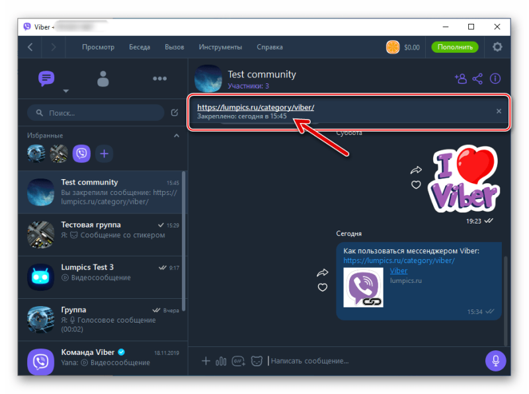Viewport: 529px width, 394px height.
Task: Open the lumpics URL in the message
Action: tap(399, 260)
